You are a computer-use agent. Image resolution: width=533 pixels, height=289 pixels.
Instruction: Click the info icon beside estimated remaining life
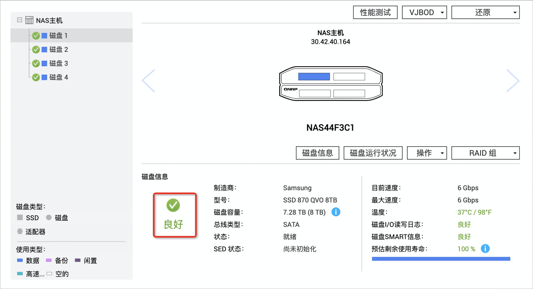[485, 249]
